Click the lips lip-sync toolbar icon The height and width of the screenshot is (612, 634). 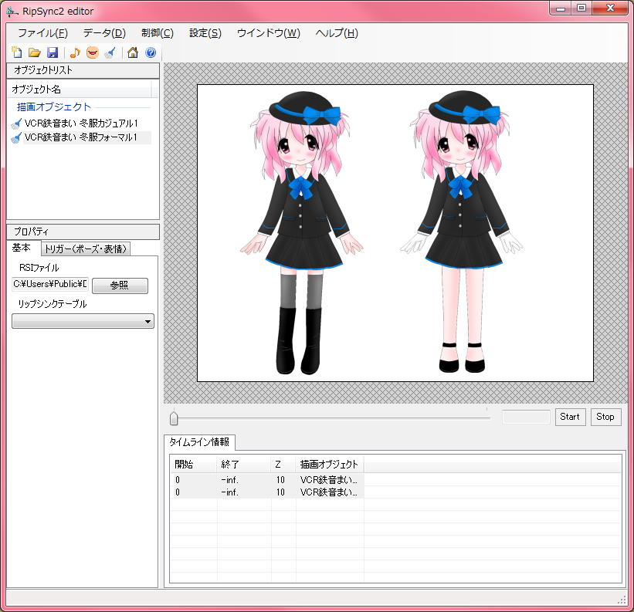pyautogui.click(x=93, y=52)
